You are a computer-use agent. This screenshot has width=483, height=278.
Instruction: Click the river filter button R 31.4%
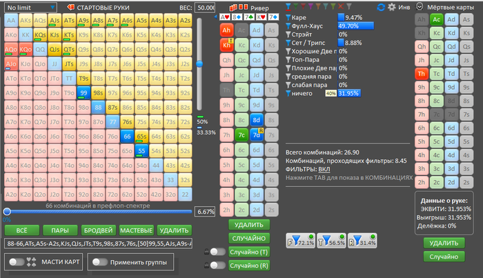click(362, 241)
